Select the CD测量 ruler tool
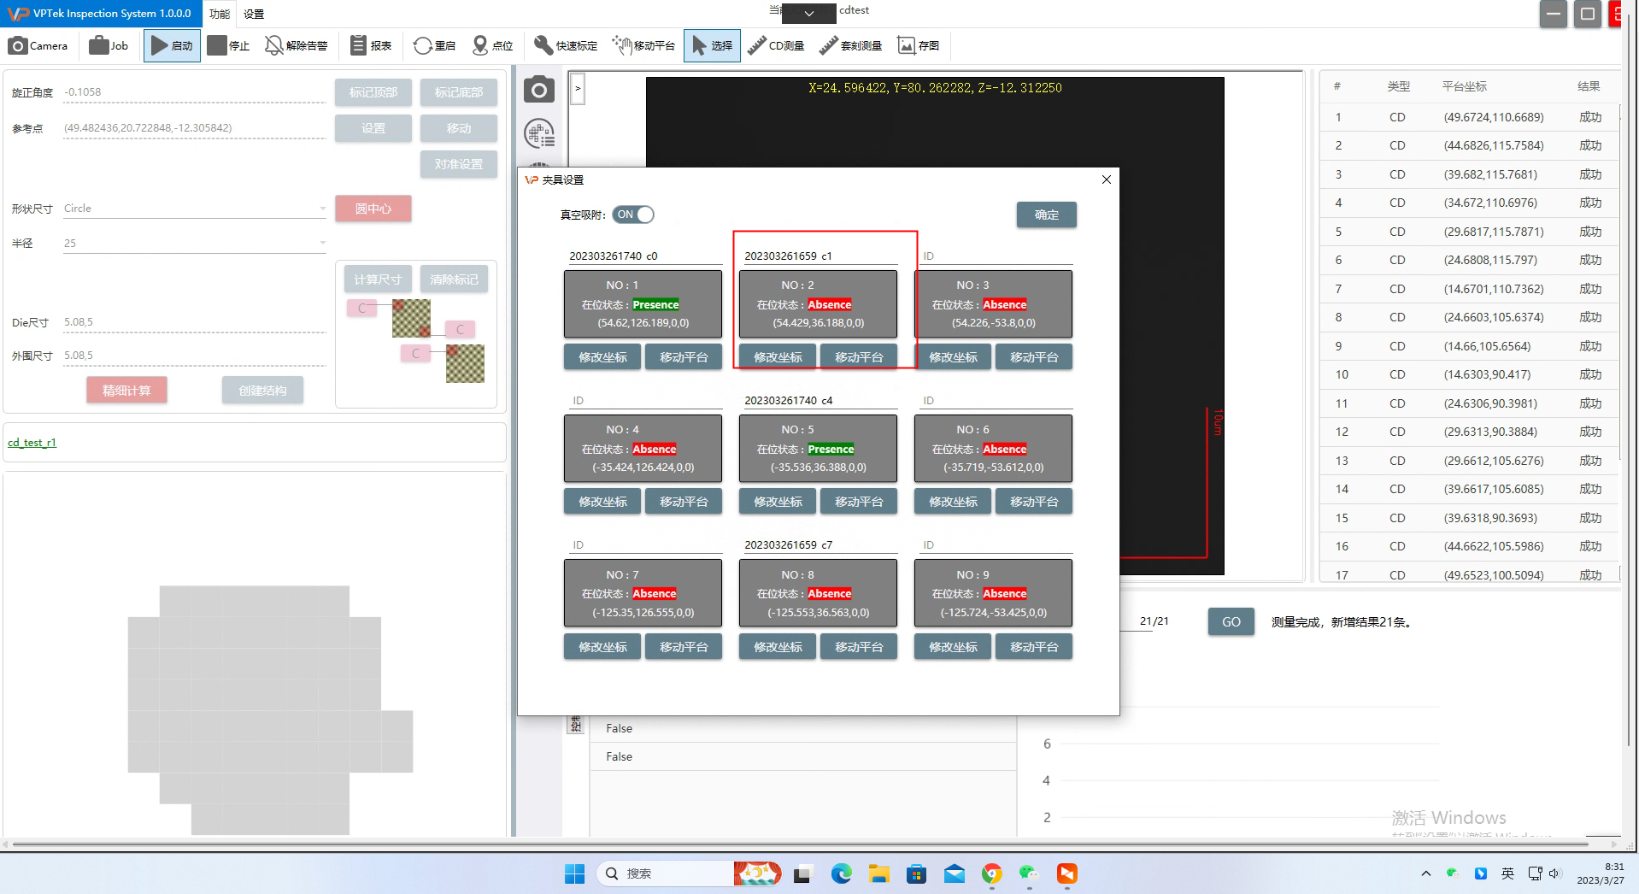 pyautogui.click(x=756, y=46)
